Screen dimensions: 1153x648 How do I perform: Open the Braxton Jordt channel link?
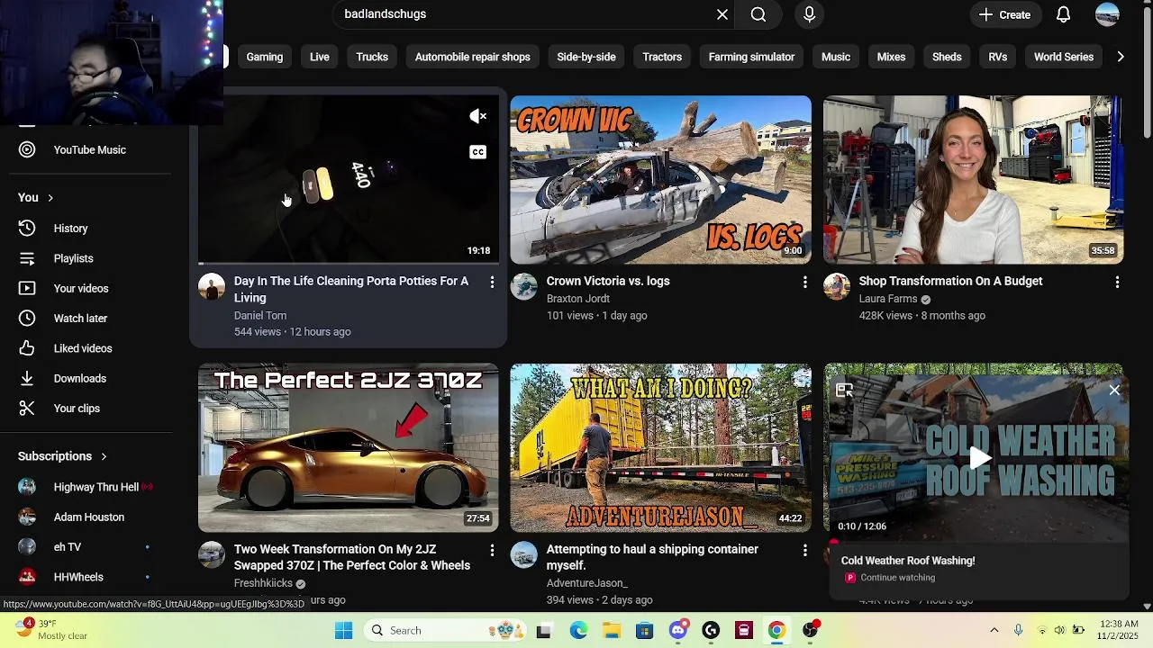[578, 299]
